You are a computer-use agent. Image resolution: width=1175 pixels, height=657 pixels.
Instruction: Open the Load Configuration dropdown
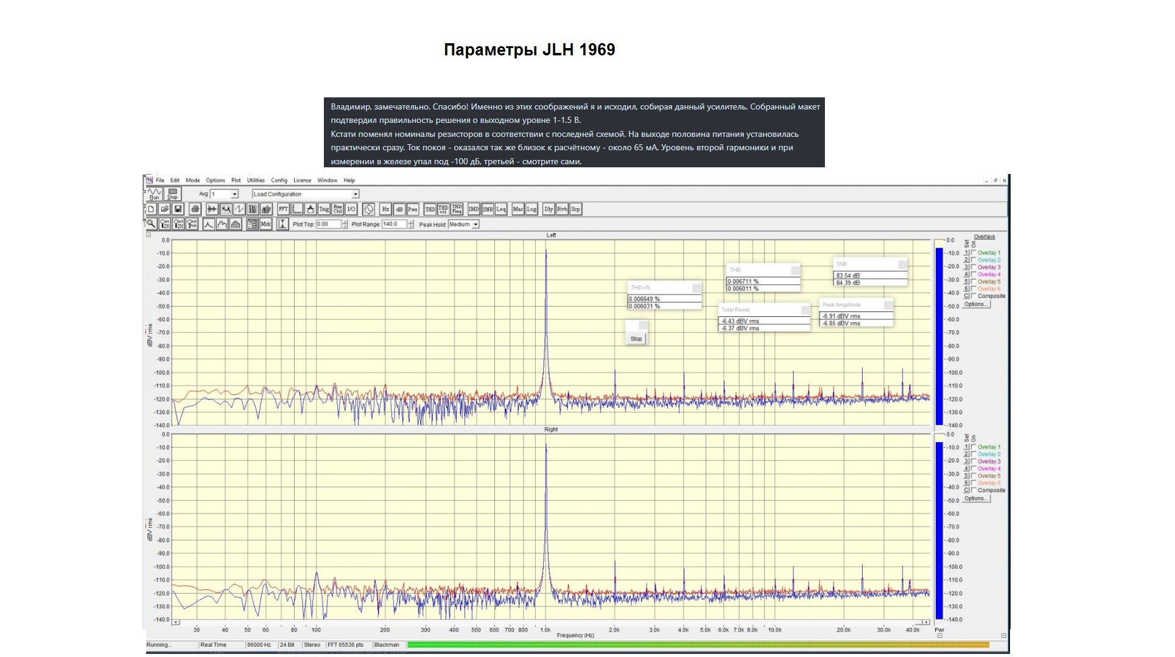[356, 194]
